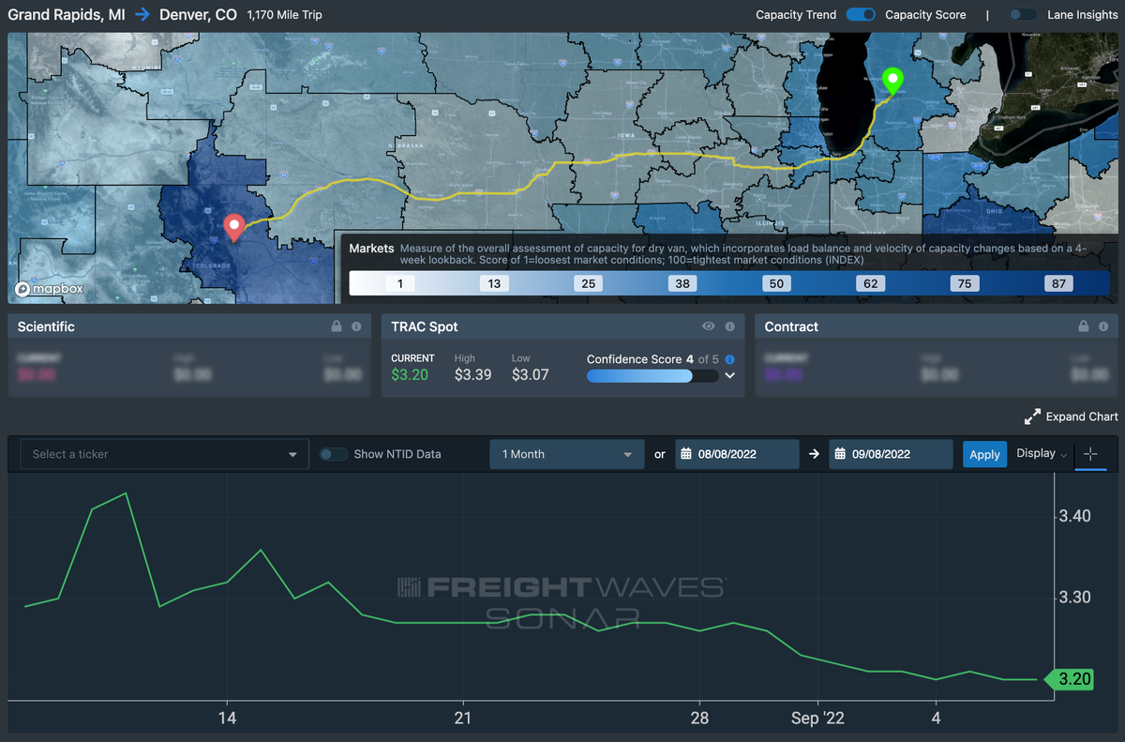Open the 1 Month range dropdown
The width and height of the screenshot is (1125, 742).
(x=567, y=454)
